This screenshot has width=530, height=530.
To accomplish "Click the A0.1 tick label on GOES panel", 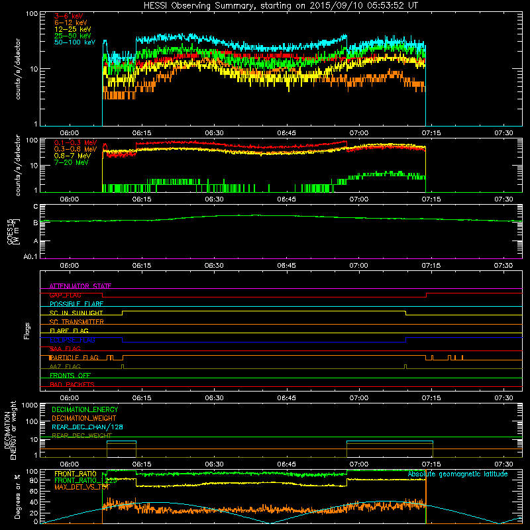I will tap(30, 257).
